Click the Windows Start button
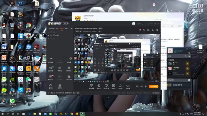Viewport: 207px width, 116px height. coord(2,114)
